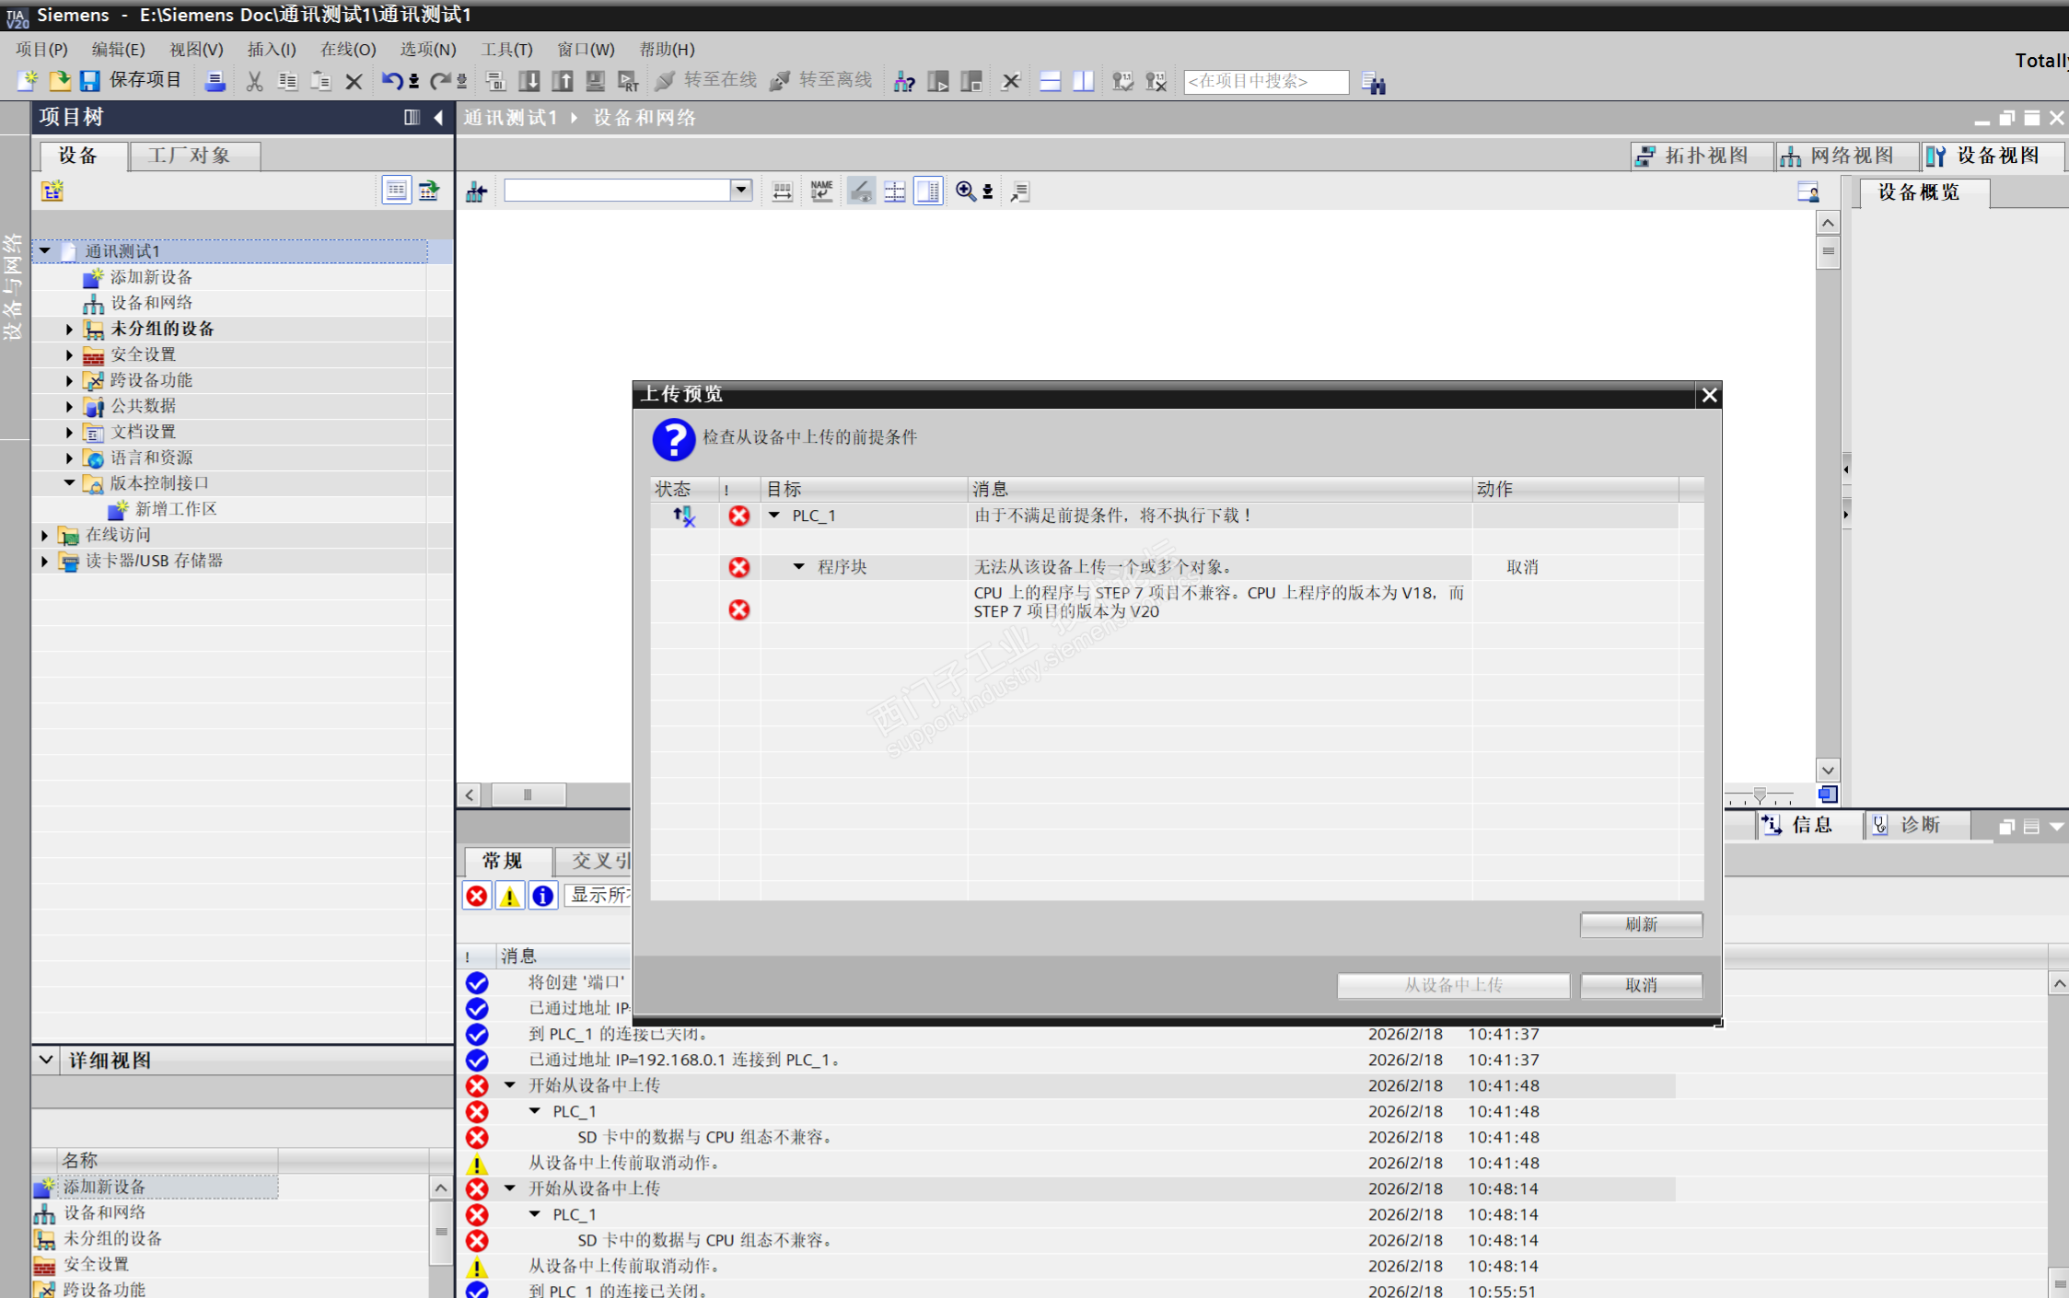Click the print icon in toolbar

coord(215,81)
